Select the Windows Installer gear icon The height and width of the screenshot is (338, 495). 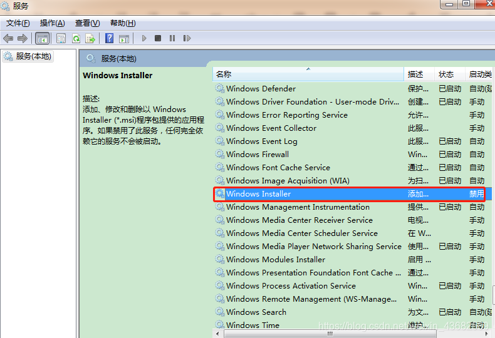(220, 193)
